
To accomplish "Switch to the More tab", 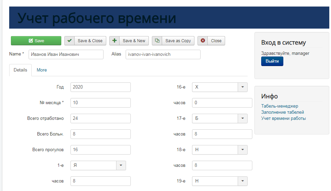I will [42, 70].
